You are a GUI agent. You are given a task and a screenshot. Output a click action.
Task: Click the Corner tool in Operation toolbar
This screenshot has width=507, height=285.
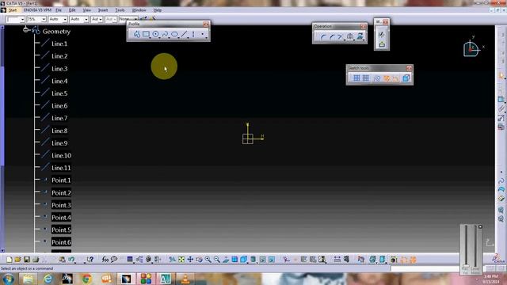point(322,37)
